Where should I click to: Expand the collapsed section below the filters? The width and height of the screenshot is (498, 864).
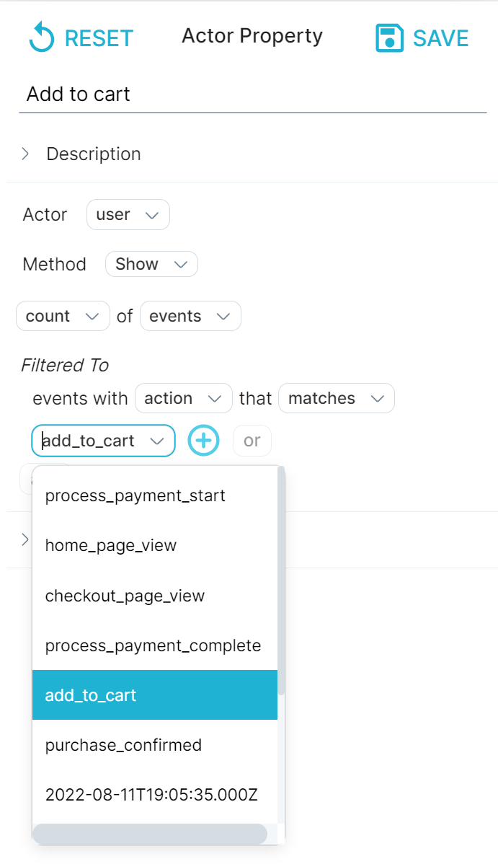pos(25,539)
